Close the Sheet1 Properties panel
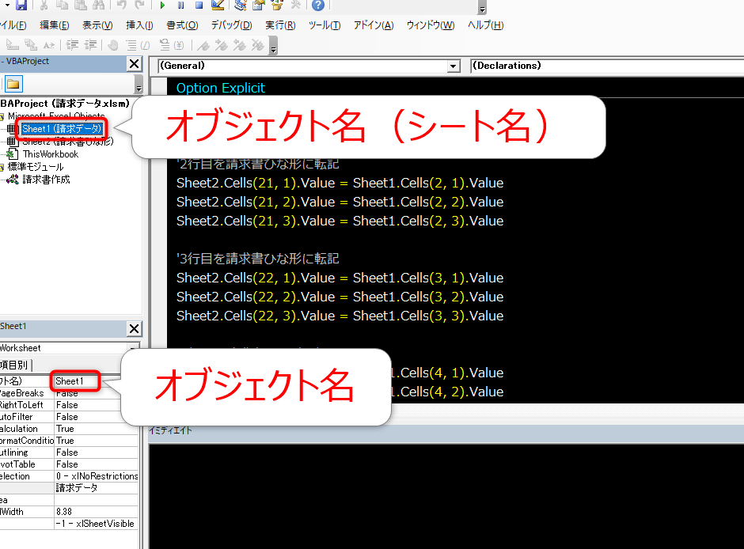The width and height of the screenshot is (744, 549). point(135,328)
